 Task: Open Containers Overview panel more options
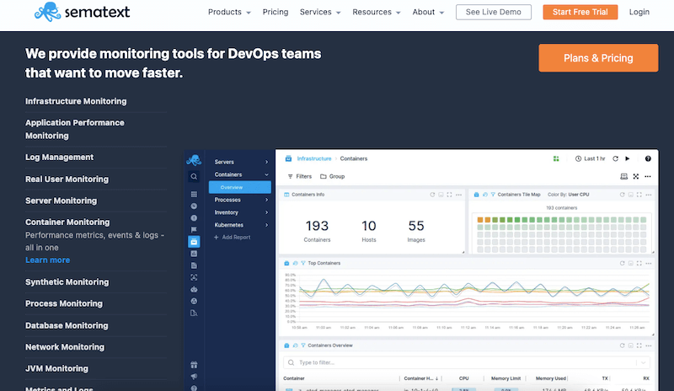point(649,345)
